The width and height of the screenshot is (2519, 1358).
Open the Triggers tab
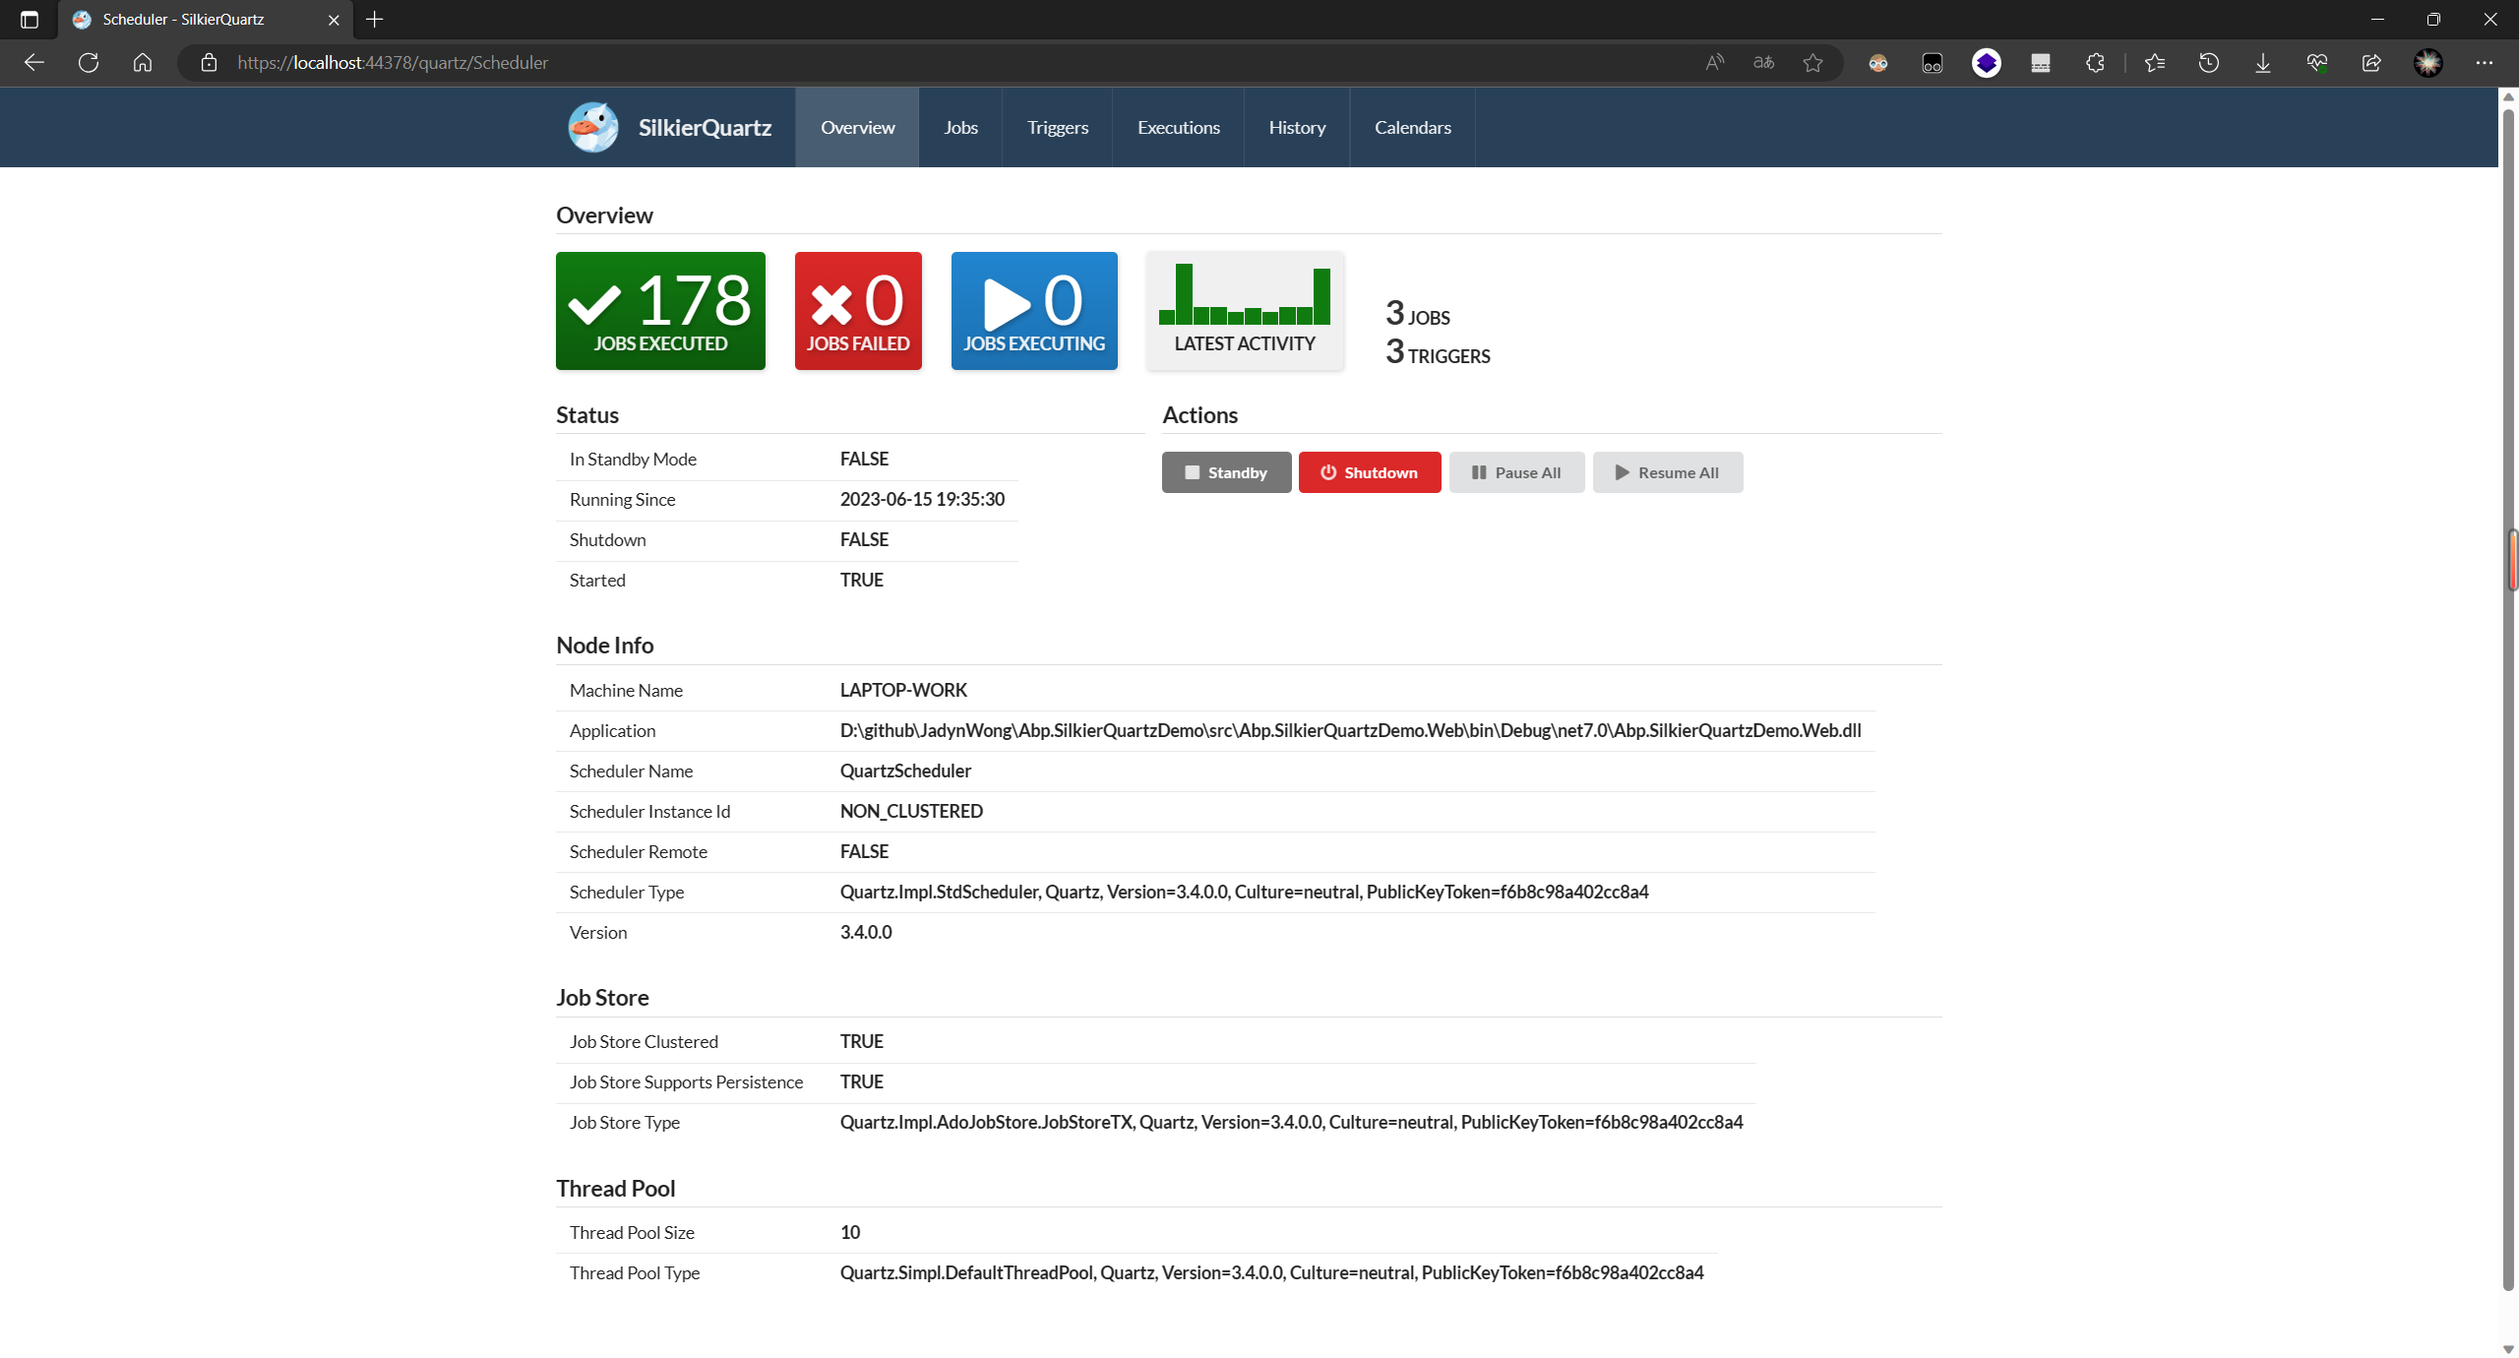click(x=1057, y=127)
